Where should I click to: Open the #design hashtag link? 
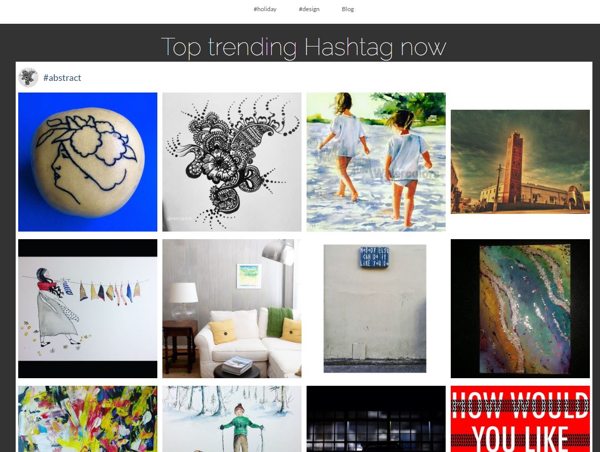(309, 9)
